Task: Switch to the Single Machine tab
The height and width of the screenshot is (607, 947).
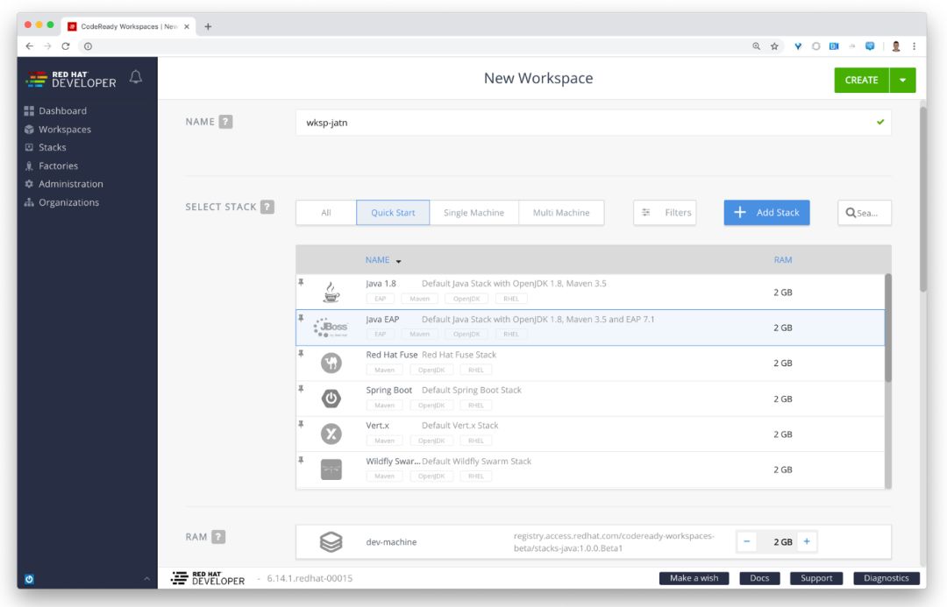Action: tap(474, 212)
